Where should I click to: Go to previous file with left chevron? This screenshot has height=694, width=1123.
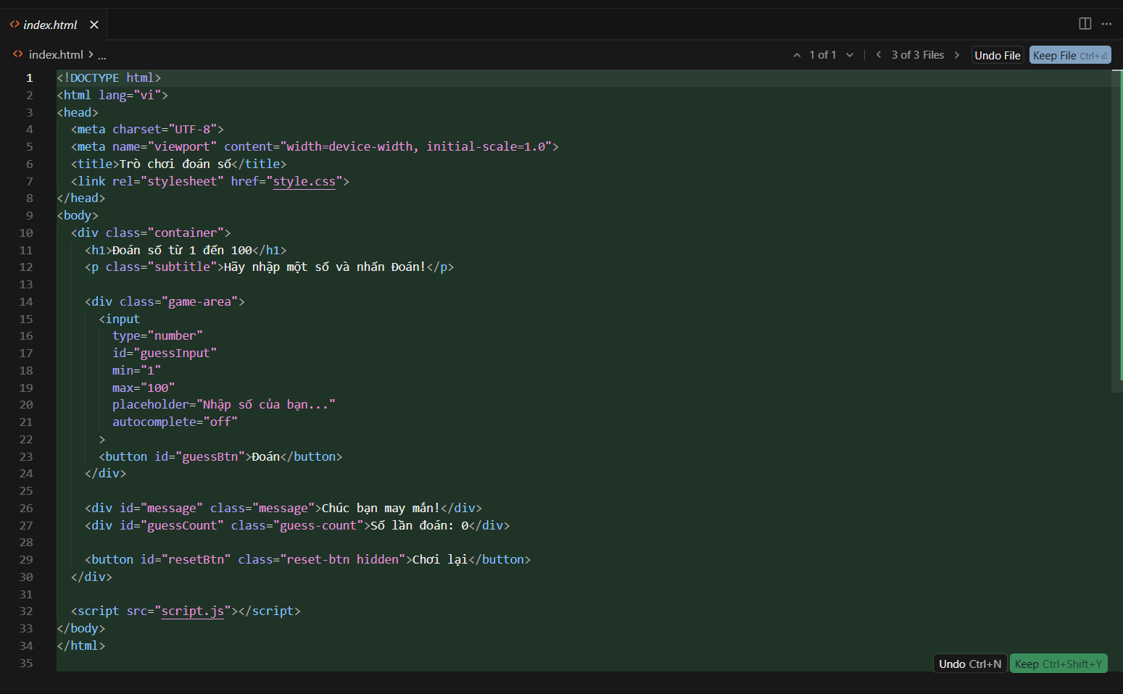click(x=879, y=55)
